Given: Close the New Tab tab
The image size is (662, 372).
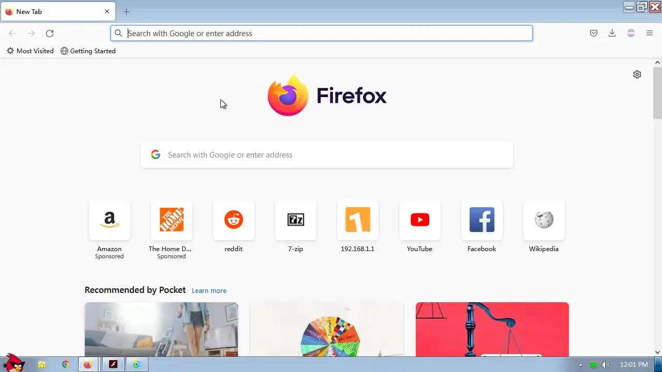Looking at the screenshot, I should click(x=107, y=11).
